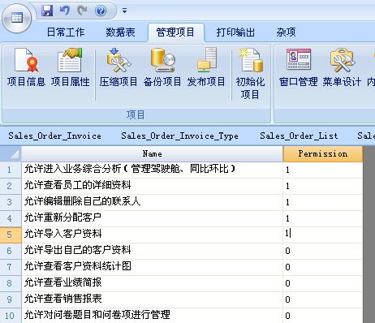Click the Permission cell of row 1
The width and height of the screenshot is (375, 323).
323,170
